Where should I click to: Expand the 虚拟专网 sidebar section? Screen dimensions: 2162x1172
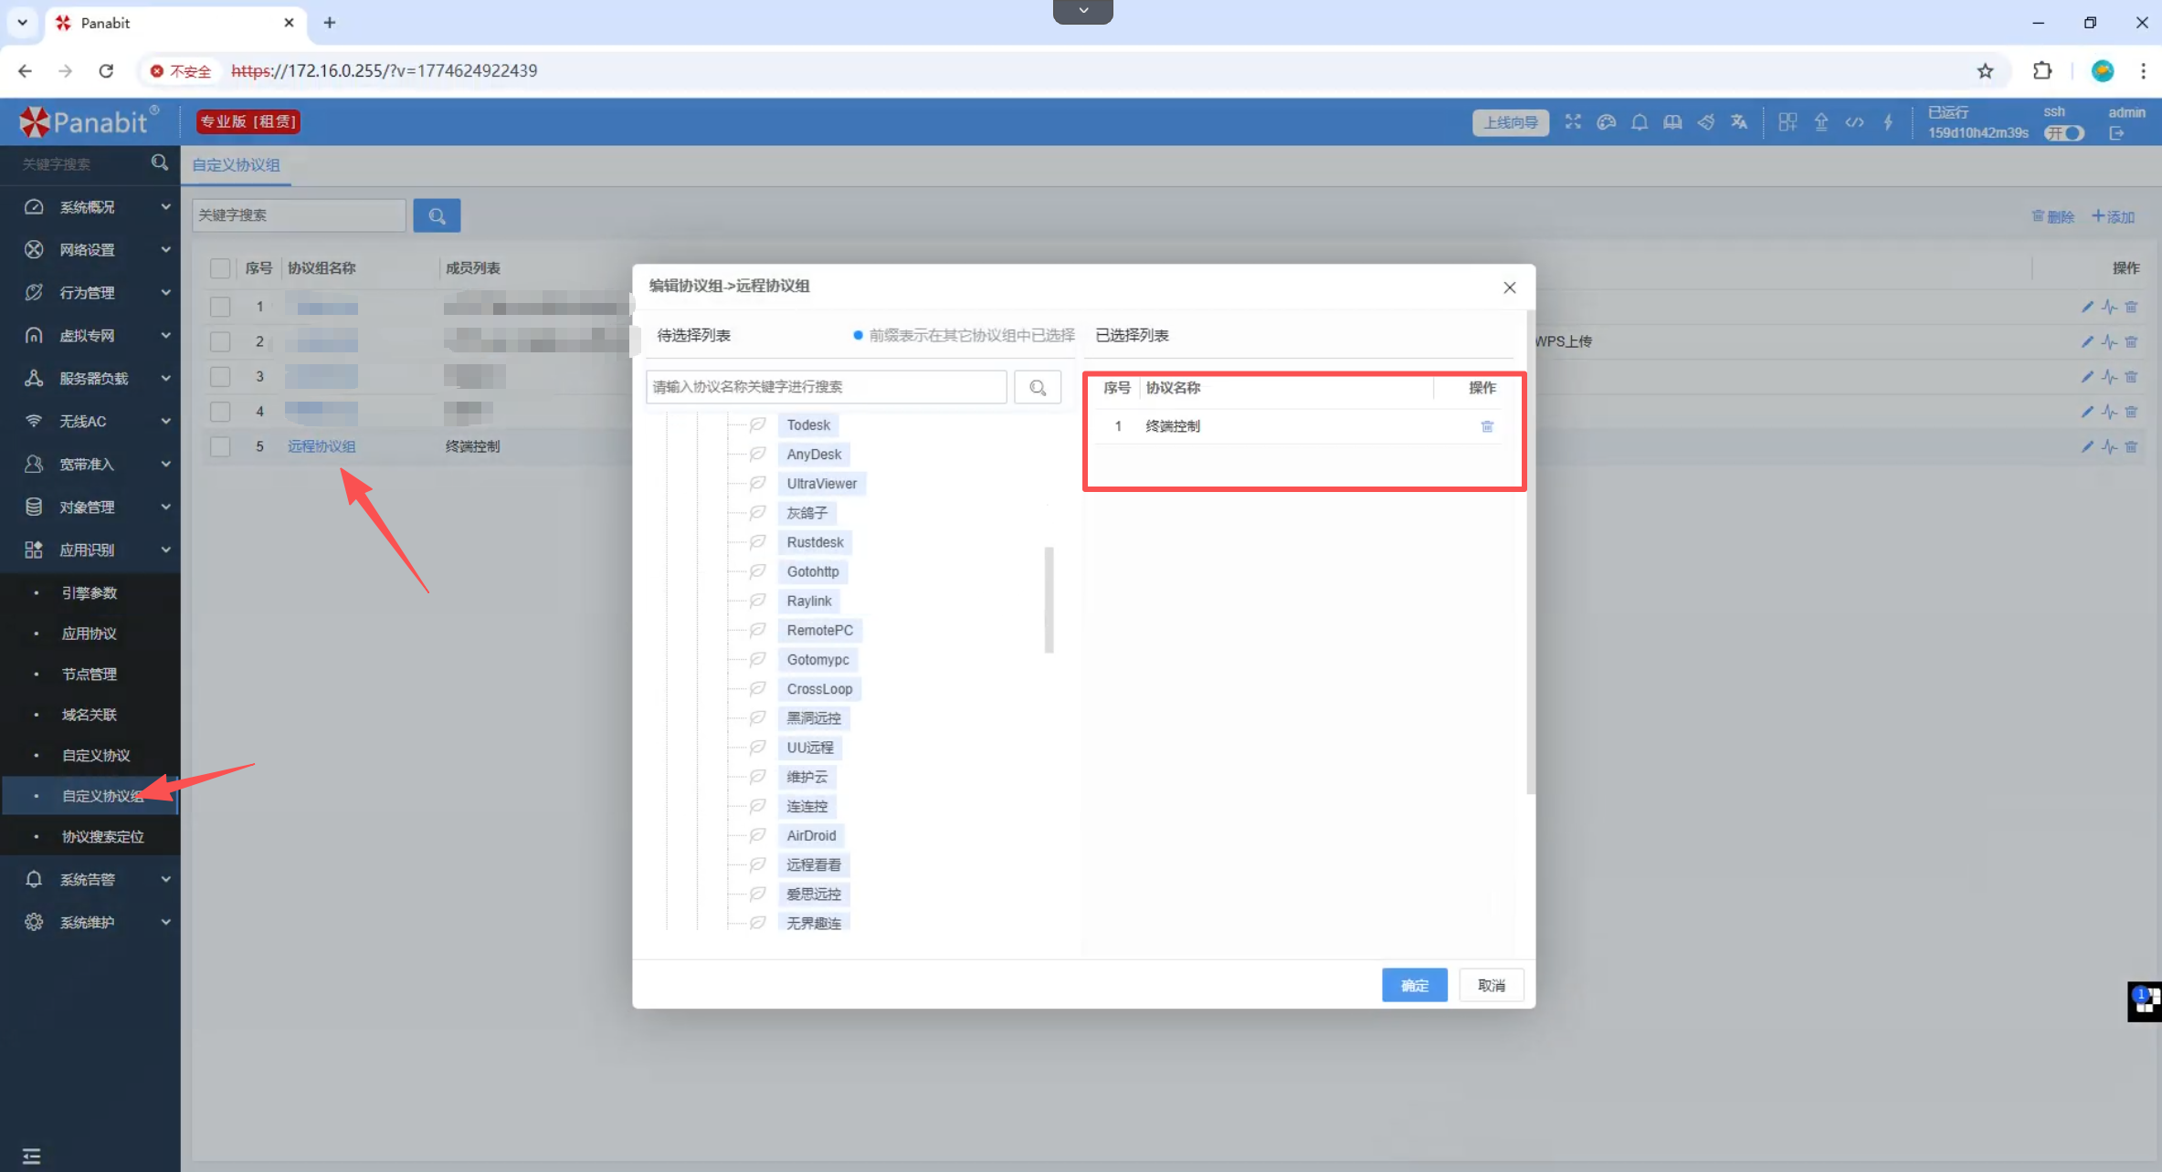pos(90,335)
